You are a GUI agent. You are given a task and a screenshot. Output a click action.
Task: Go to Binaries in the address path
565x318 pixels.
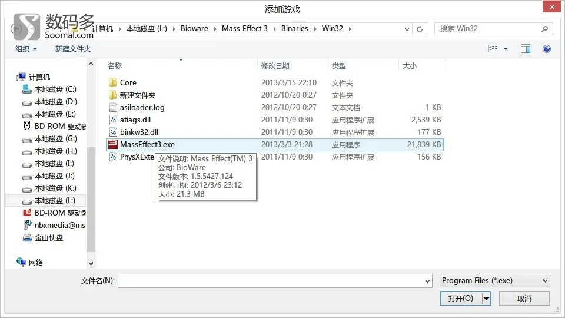294,28
